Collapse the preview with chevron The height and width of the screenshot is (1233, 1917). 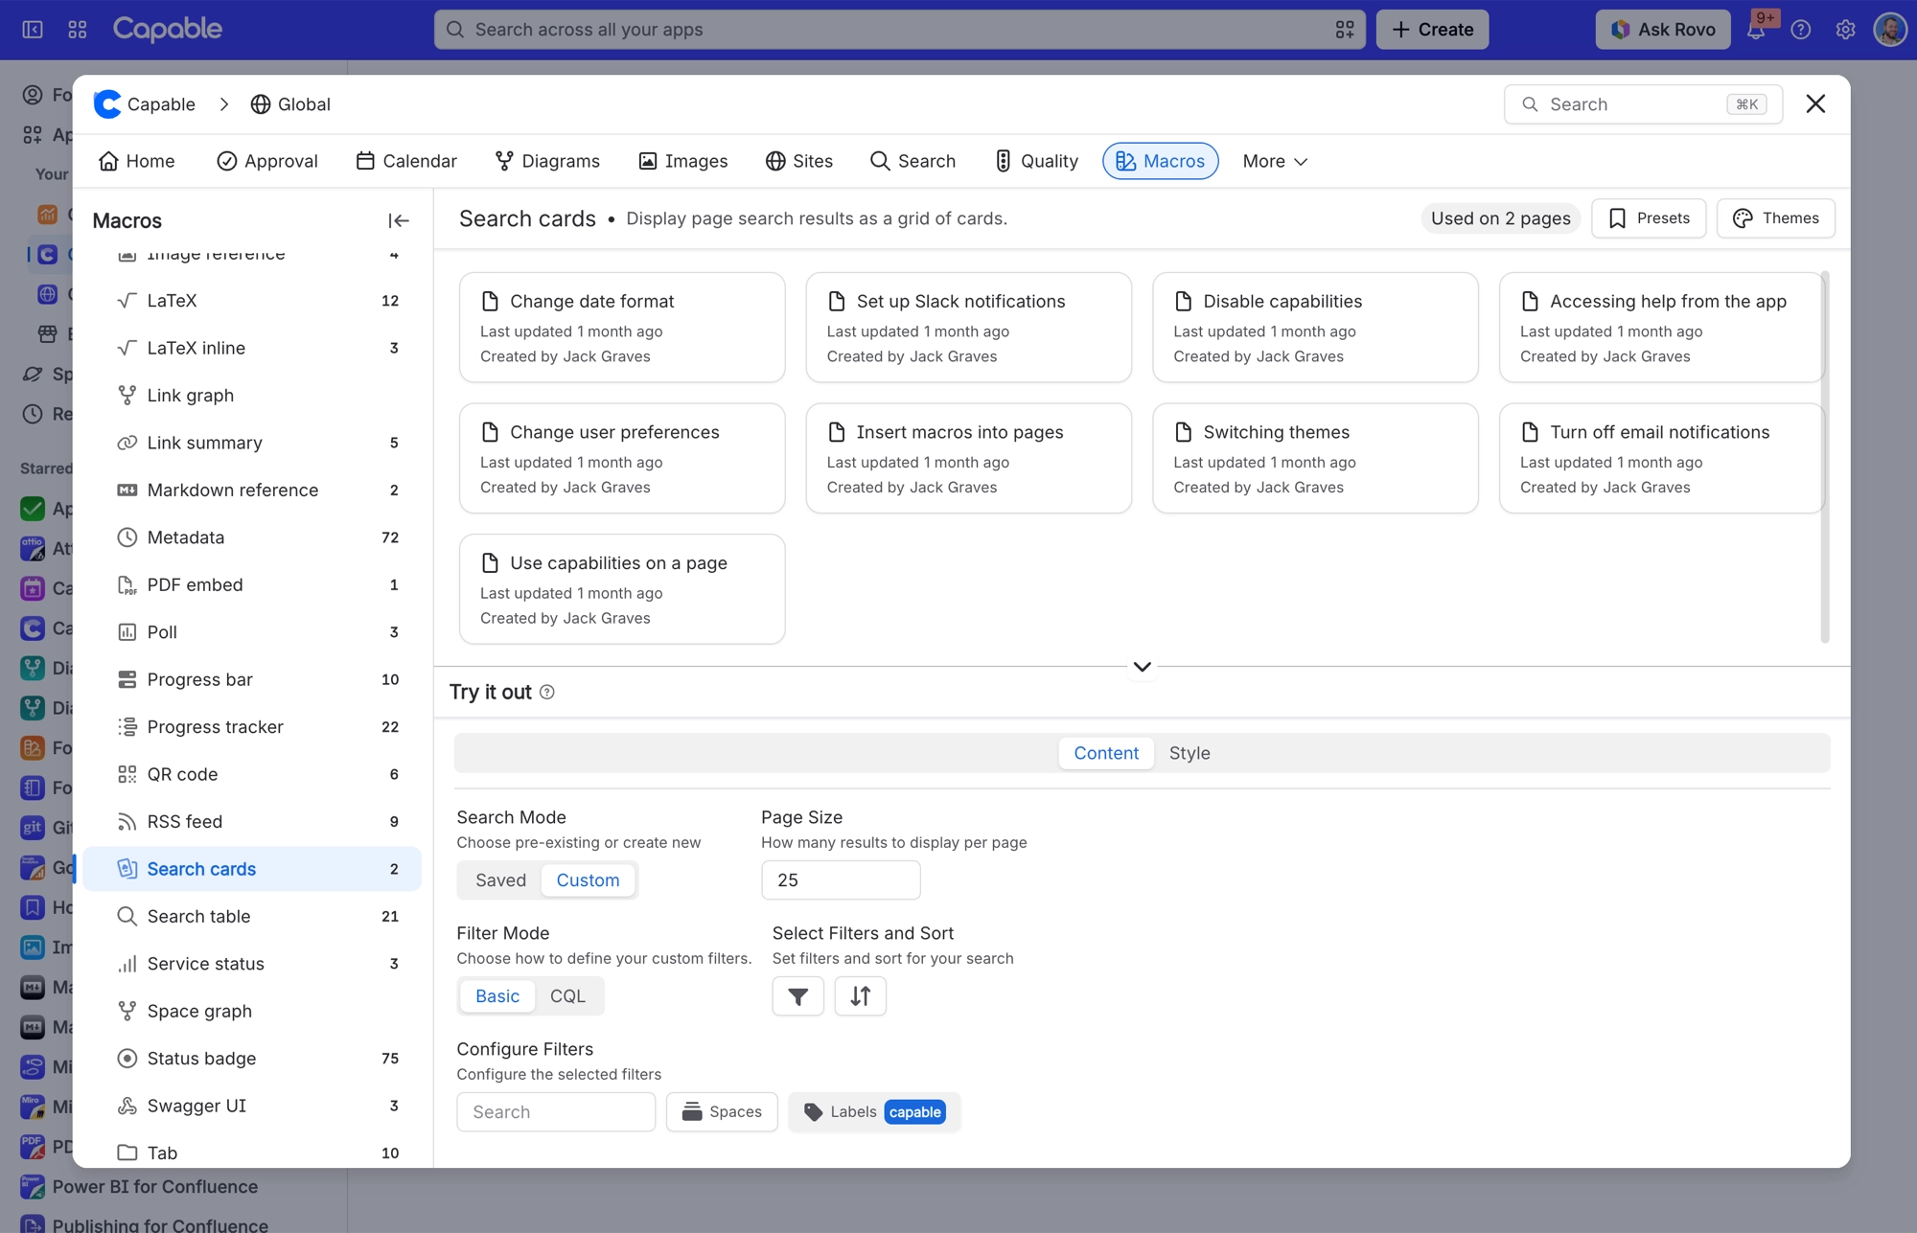1142,667
